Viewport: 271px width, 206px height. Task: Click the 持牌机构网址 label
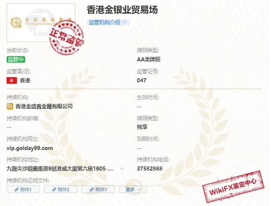[x=23, y=139]
